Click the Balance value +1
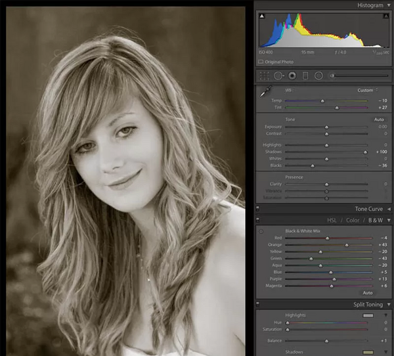394x356 pixels. pyautogui.click(x=383, y=341)
